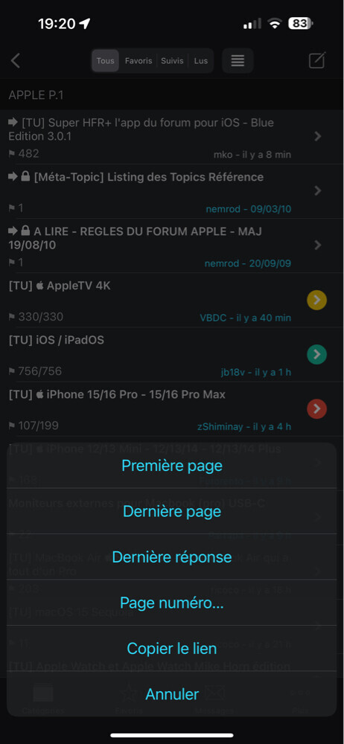Tap Copier le lien option

click(172, 648)
